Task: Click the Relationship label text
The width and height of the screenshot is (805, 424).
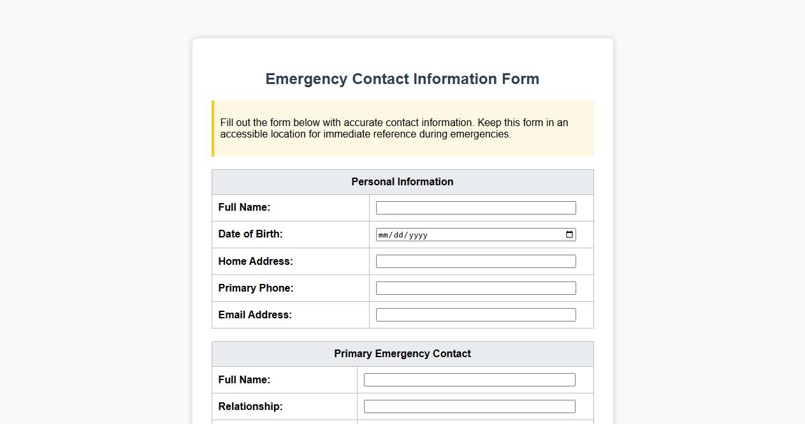Action: click(x=250, y=406)
